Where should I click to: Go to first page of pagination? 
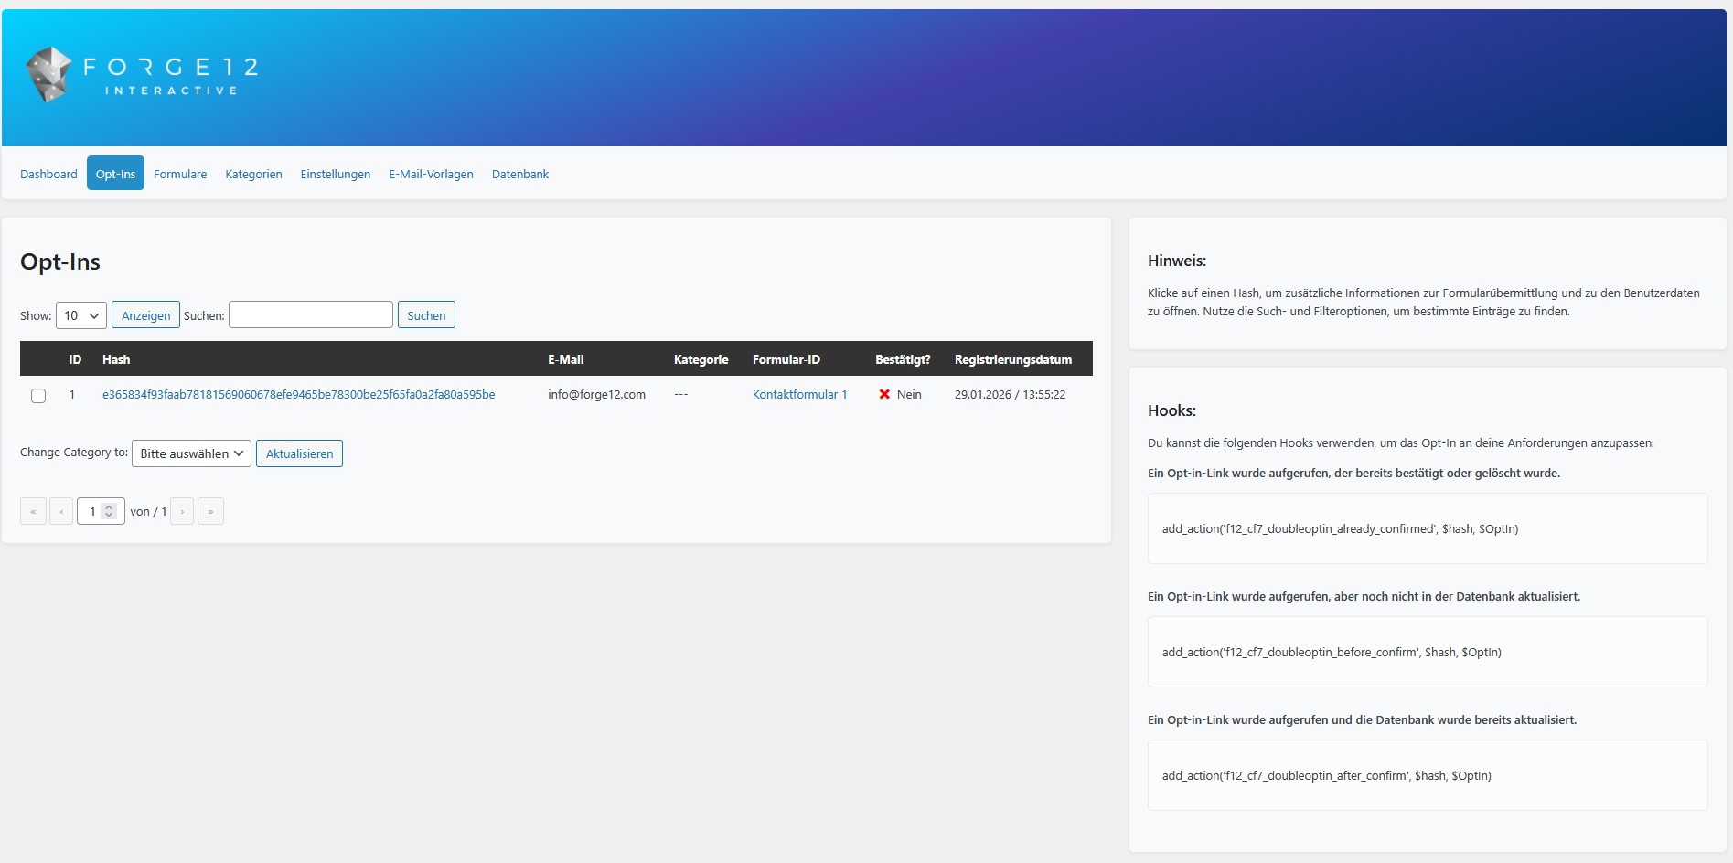(33, 511)
